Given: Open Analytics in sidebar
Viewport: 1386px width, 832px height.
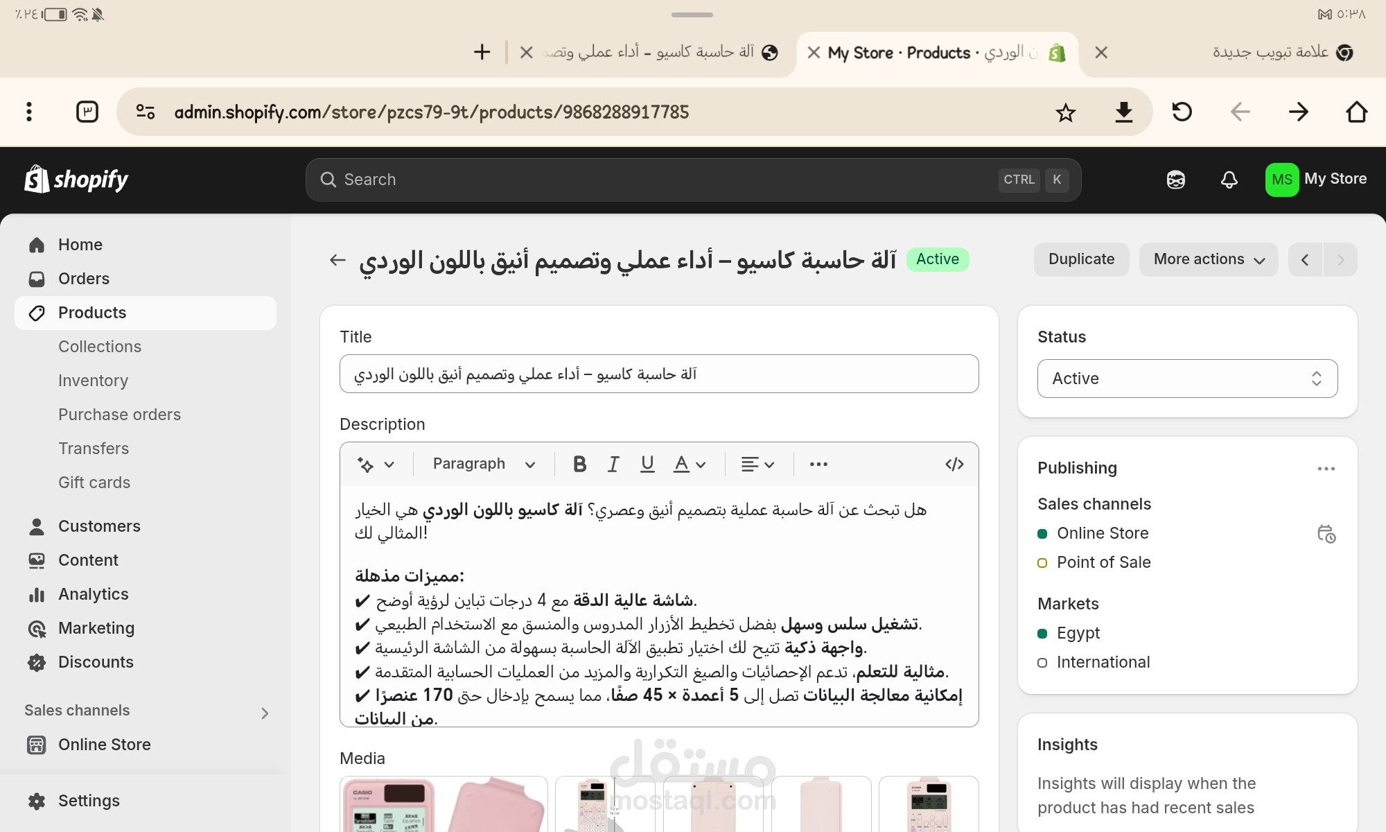Looking at the screenshot, I should [146, 594].
